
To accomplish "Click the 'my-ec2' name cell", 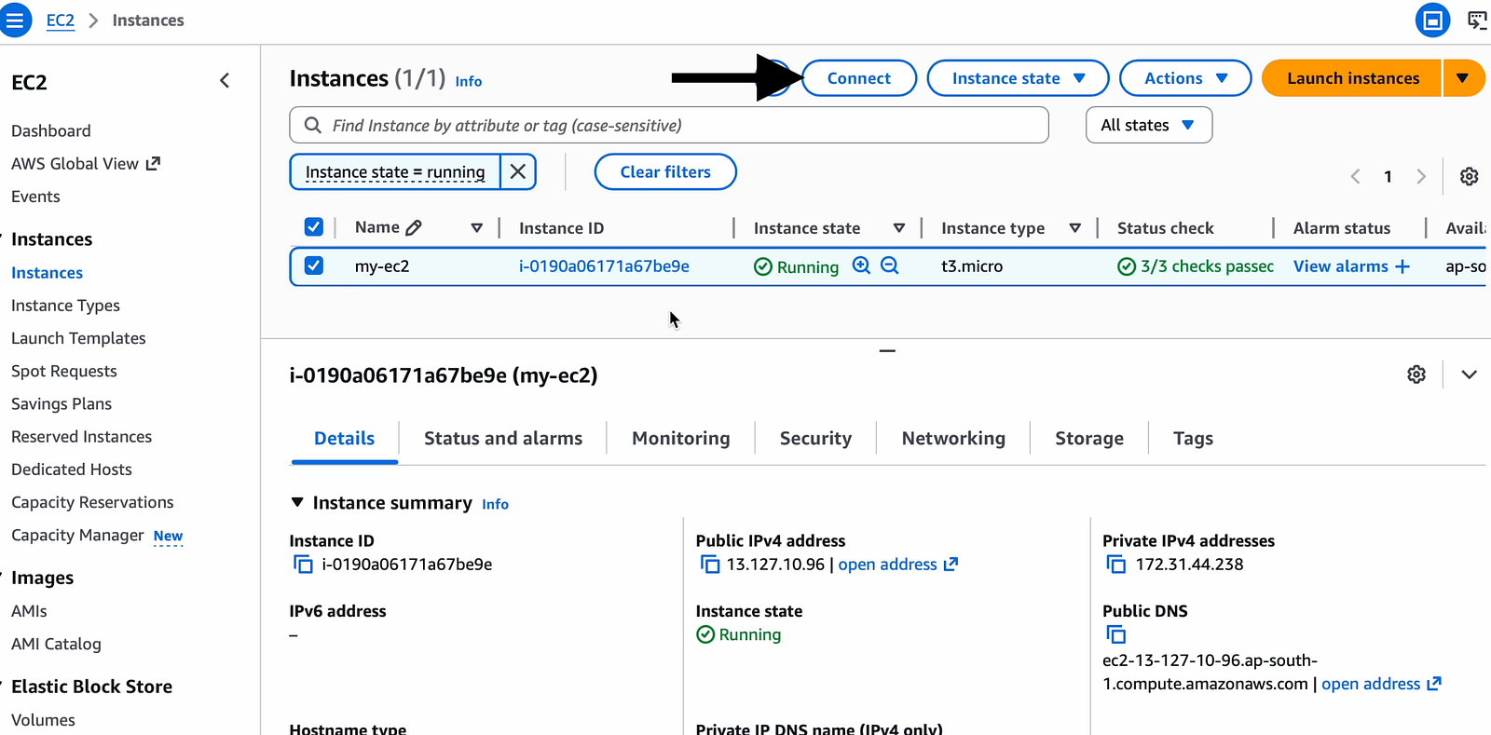I will pyautogui.click(x=382, y=266).
